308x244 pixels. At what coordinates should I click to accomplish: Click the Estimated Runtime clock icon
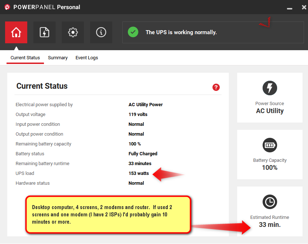[x=269, y=202]
